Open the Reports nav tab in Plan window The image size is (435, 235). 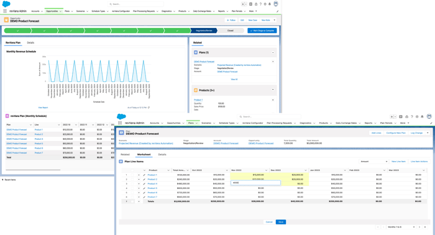369,123
